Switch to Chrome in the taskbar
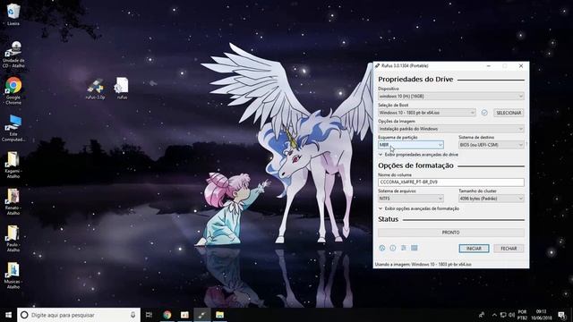 167,315
